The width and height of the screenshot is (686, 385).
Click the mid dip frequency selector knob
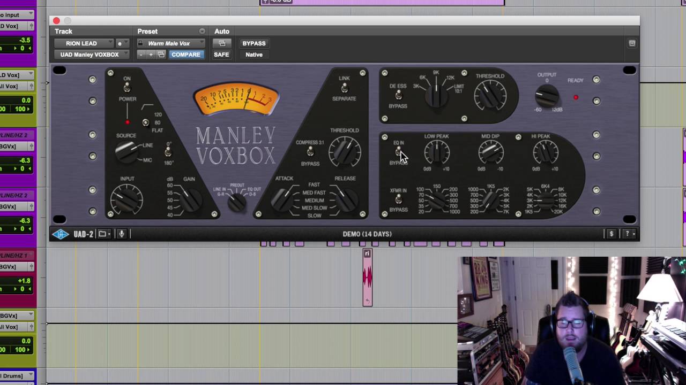[491, 201]
